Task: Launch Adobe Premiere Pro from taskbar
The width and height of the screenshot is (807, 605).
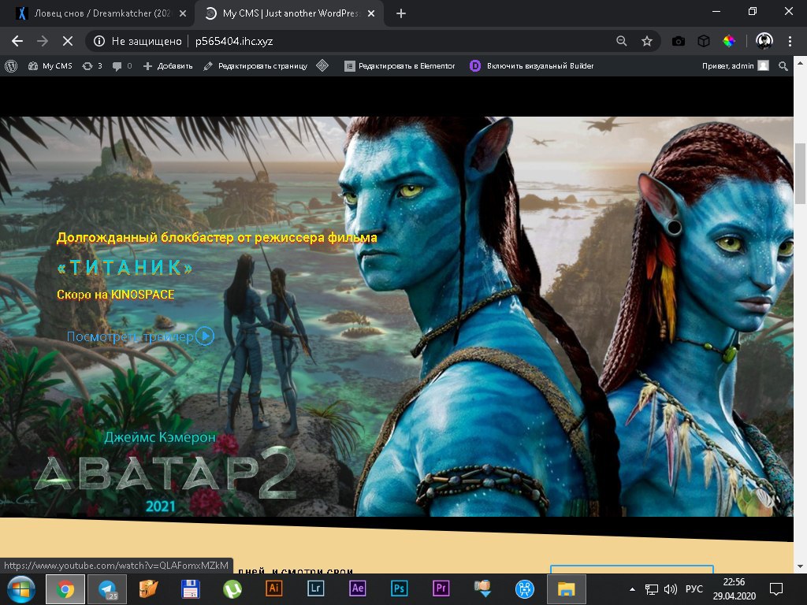Action: 441,588
